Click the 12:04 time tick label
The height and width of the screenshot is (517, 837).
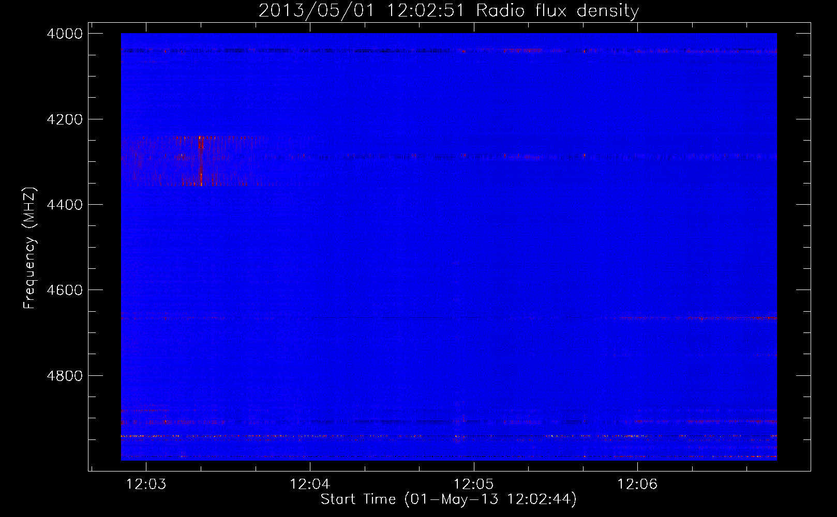310,484
